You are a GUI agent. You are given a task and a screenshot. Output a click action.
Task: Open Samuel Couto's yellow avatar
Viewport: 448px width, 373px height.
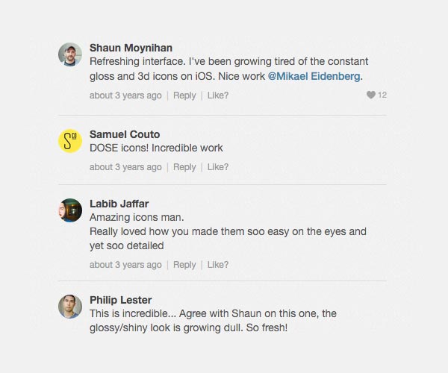[x=70, y=141]
